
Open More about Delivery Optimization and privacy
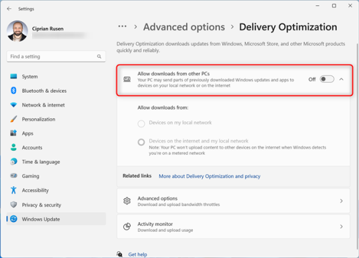click(210, 176)
